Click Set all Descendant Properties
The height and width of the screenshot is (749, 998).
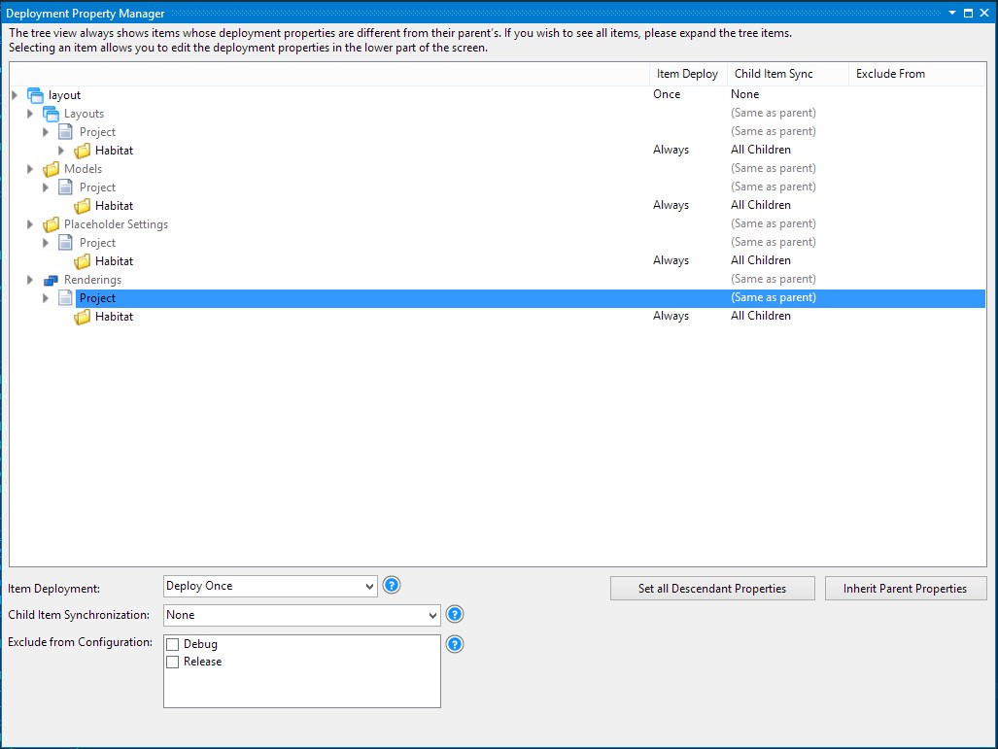[712, 588]
